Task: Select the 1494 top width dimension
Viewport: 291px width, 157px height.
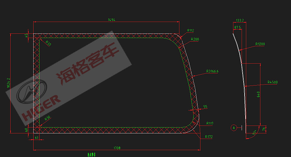Action: pyautogui.click(x=112, y=20)
